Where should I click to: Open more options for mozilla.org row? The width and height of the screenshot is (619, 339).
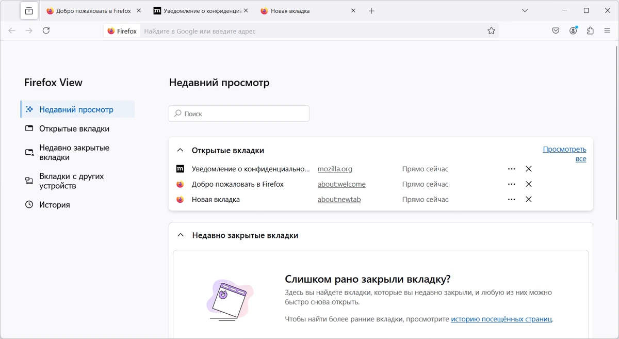coord(512,169)
